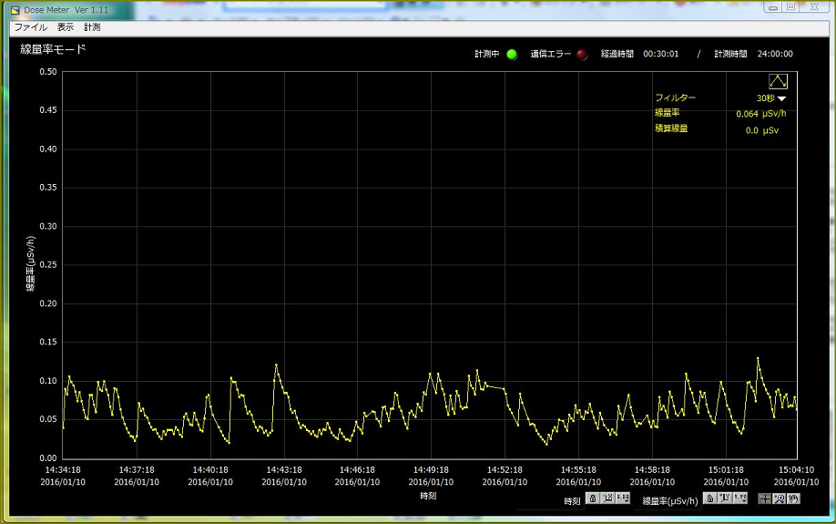
Task: Click the Dose Meter title bar icon
Action: (x=15, y=9)
